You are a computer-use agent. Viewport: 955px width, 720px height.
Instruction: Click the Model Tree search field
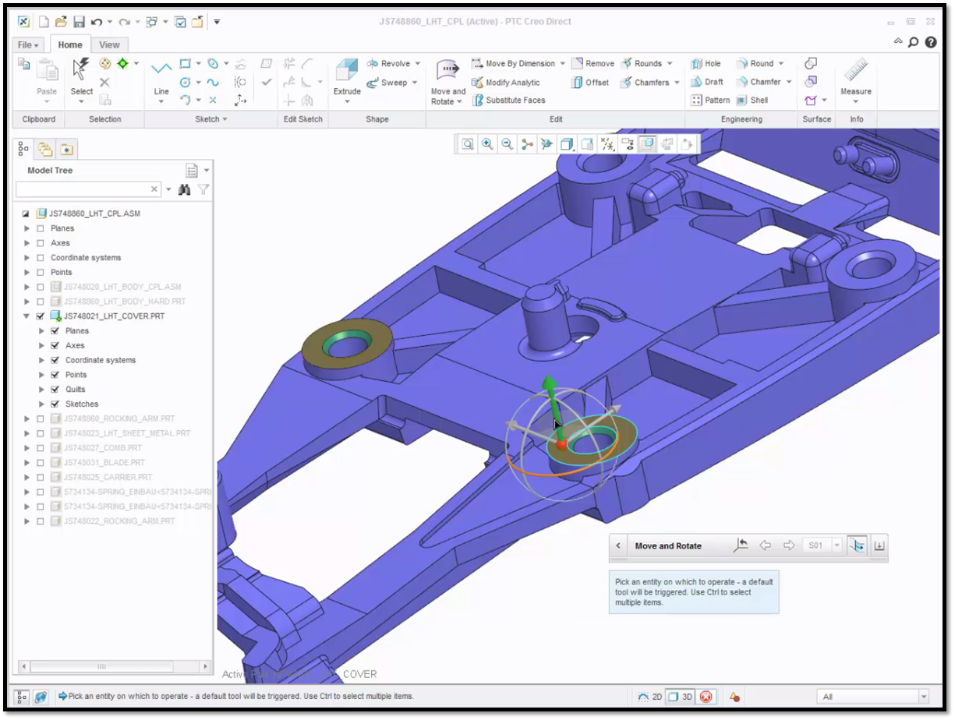tap(89, 189)
